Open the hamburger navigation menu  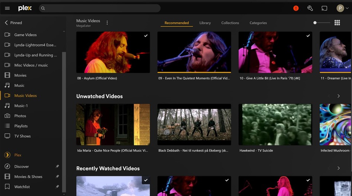(x=7, y=8)
